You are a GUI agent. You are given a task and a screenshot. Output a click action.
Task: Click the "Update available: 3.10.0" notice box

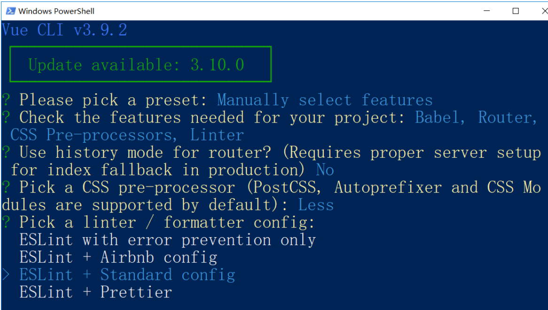tap(141, 64)
